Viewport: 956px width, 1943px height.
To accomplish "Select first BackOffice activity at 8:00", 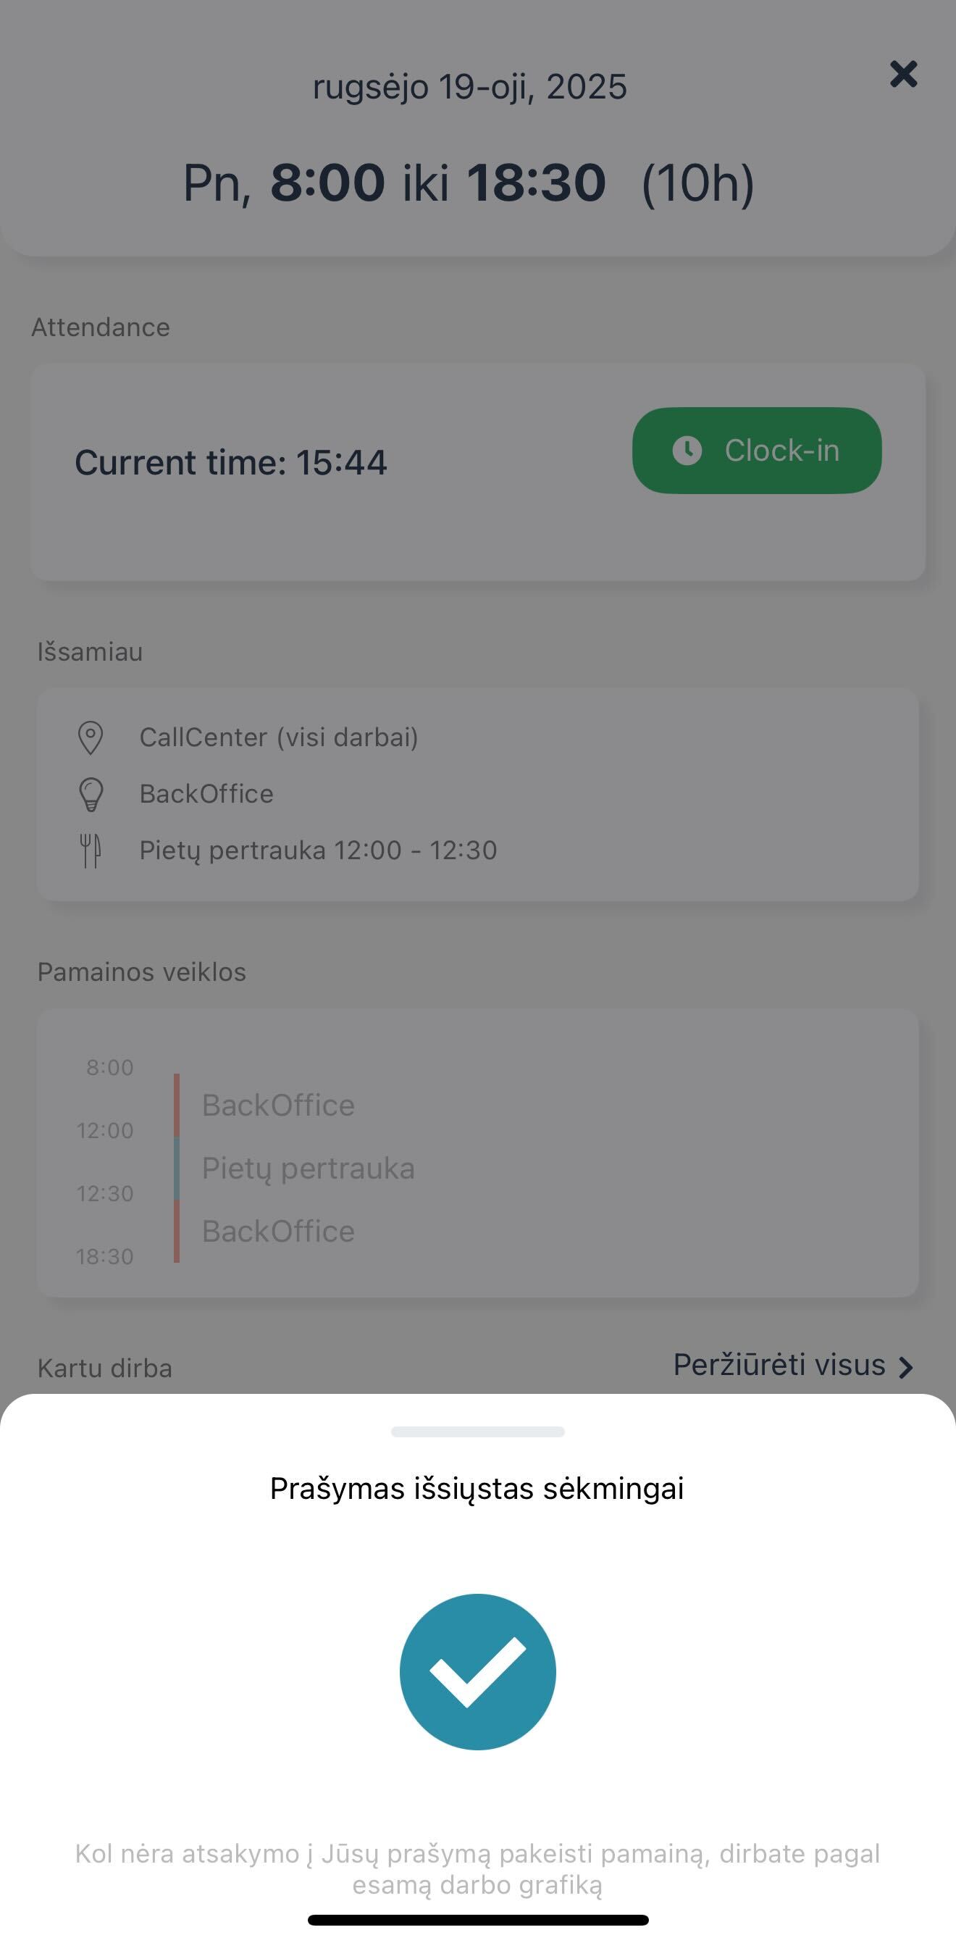I will (278, 1105).
